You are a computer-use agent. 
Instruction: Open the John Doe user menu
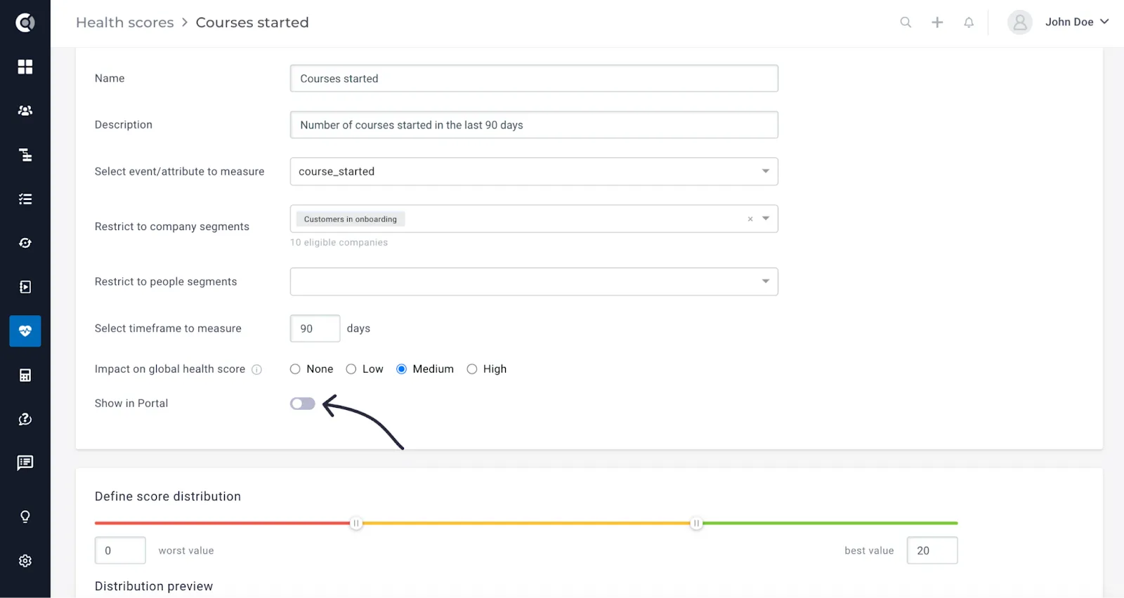1077,22
